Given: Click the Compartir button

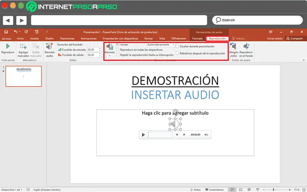Looking at the screenshot, I should click(294, 38).
